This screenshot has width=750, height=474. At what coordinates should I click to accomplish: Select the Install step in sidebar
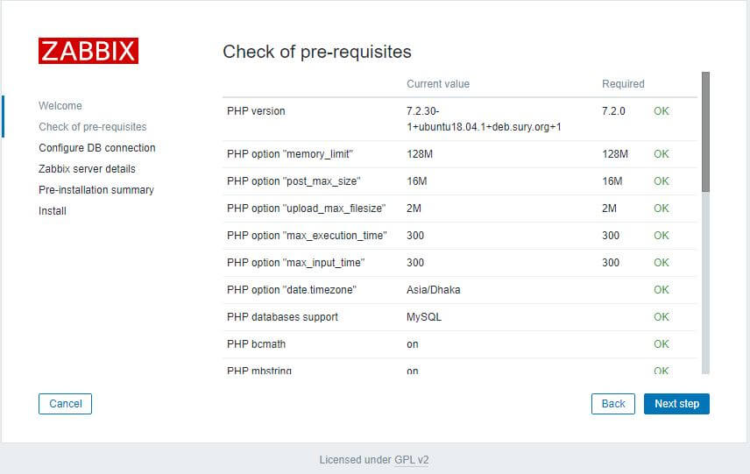53,211
